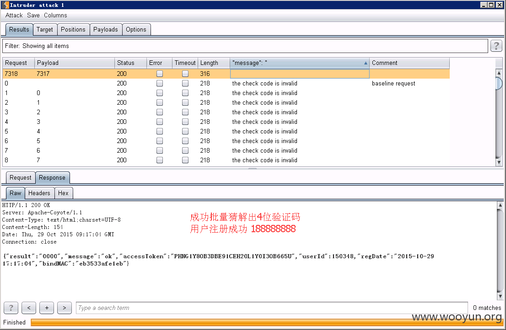This screenshot has height=330, width=506.
Task: Show the Raw response view
Action: (15, 193)
